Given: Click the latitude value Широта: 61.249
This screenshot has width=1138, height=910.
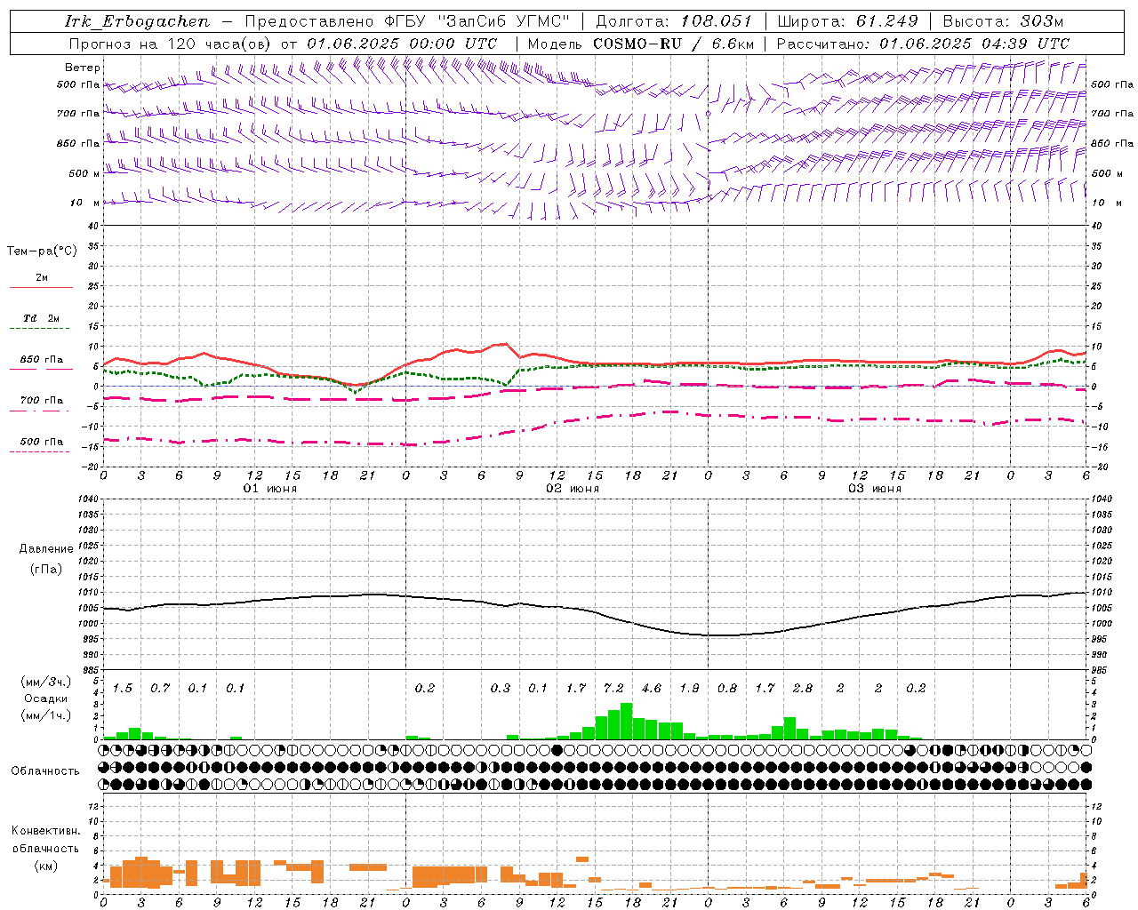Looking at the screenshot, I should pos(847,21).
